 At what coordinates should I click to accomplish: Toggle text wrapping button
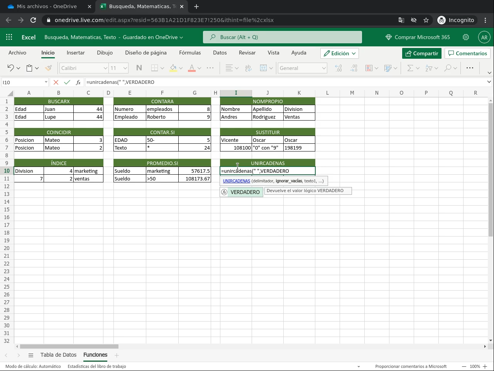(248, 68)
